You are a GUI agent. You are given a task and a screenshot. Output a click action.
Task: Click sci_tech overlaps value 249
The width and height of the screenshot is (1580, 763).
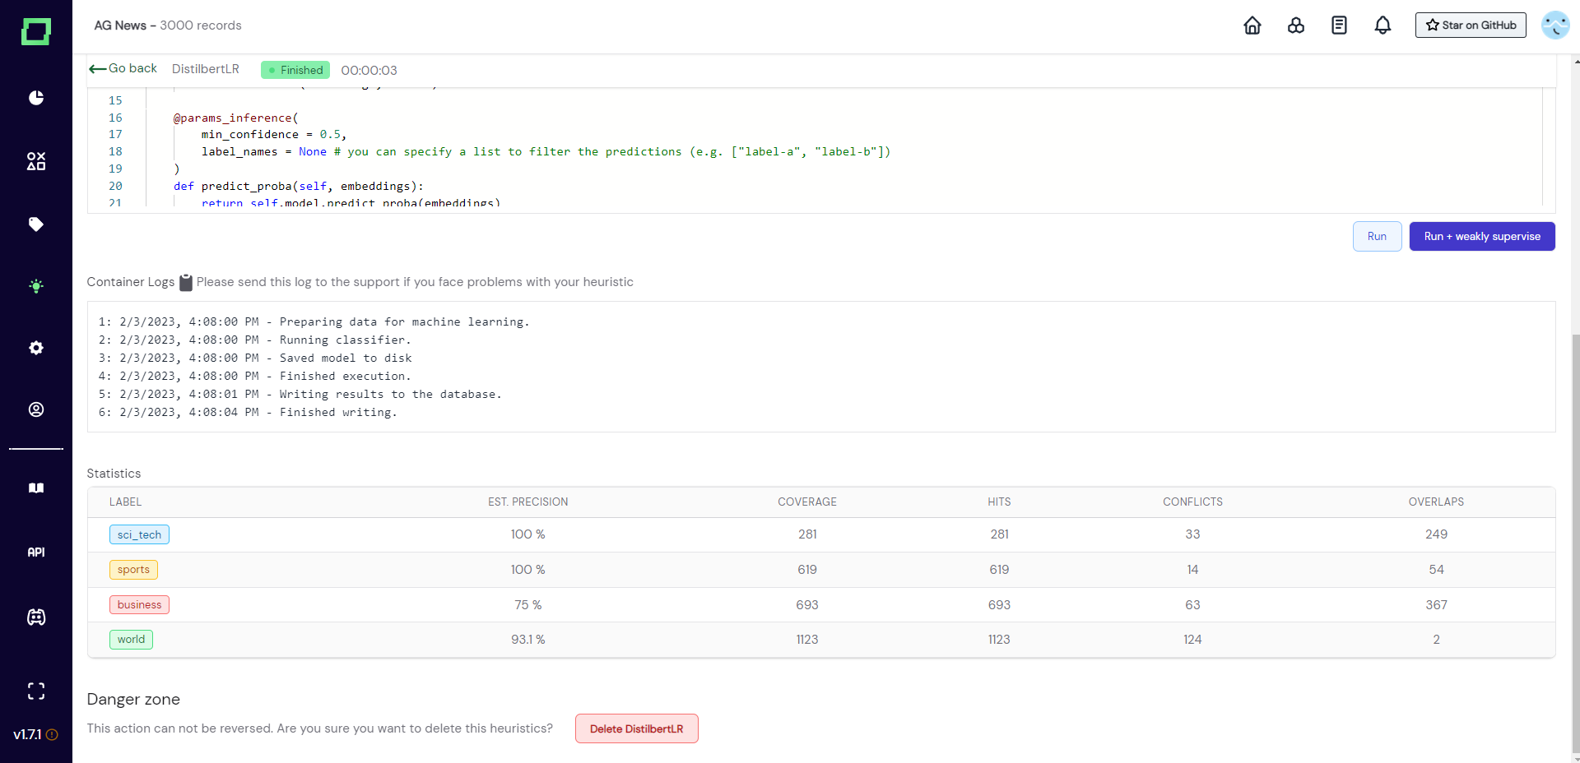1436,534
